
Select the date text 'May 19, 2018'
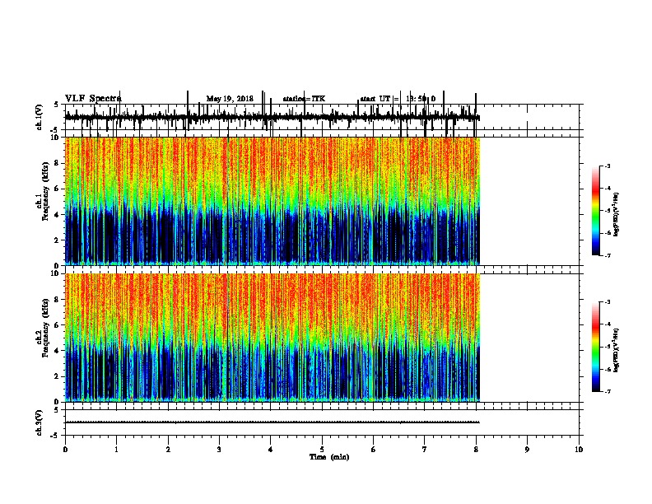pos(230,99)
